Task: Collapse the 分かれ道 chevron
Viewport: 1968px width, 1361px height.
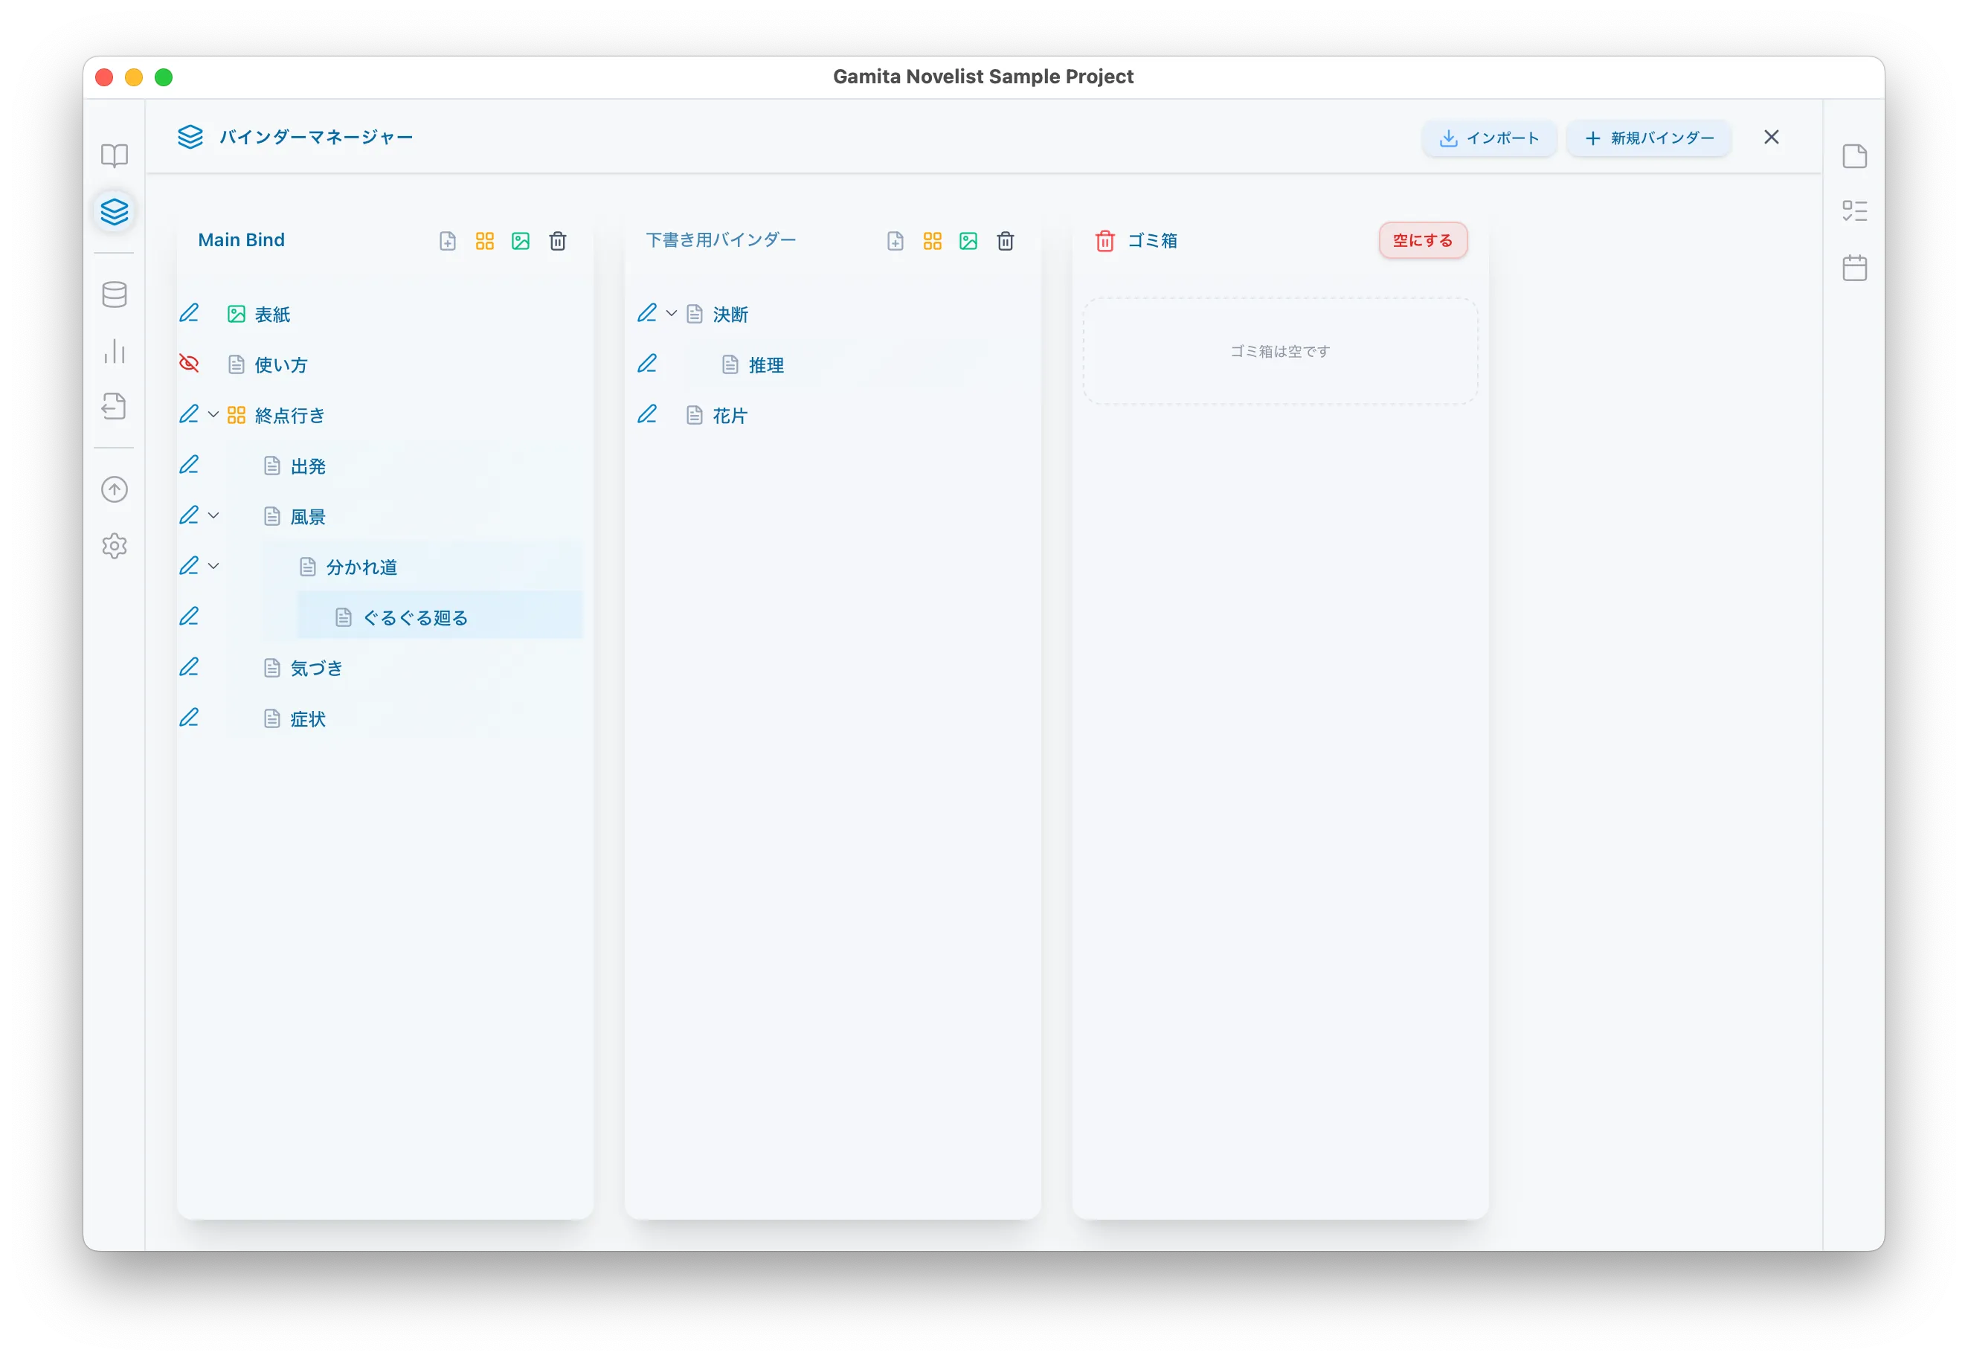Action: [213, 567]
